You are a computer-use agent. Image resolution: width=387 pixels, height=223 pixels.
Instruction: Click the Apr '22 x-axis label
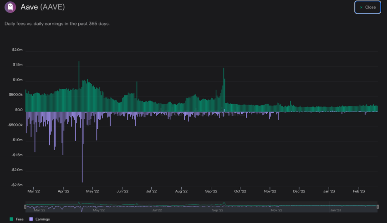(x=63, y=191)
